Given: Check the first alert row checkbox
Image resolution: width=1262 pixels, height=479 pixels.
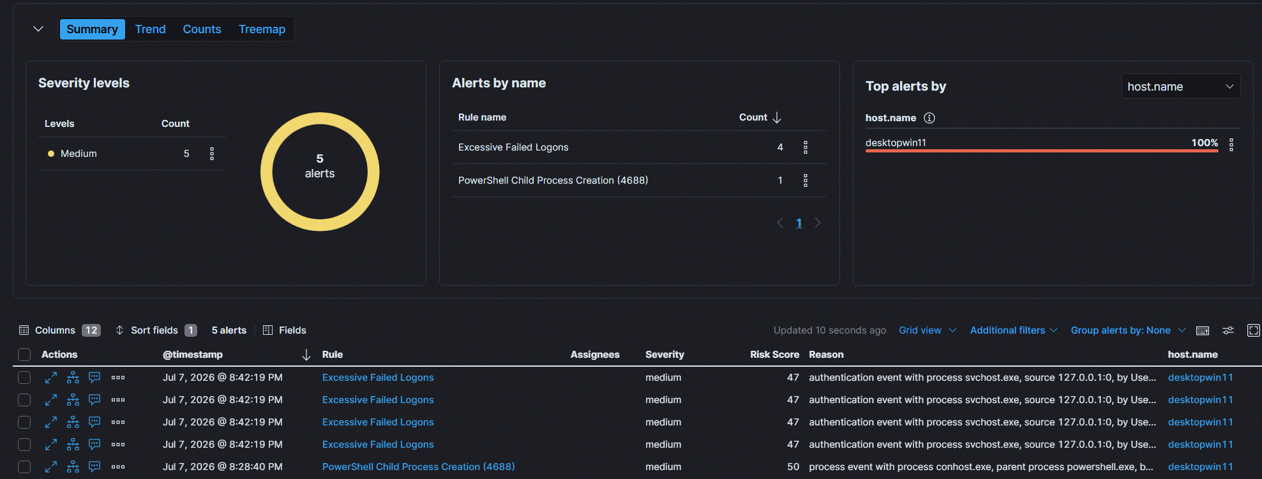Looking at the screenshot, I should (x=24, y=378).
